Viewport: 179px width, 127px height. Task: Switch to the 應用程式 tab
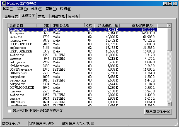[11, 16]
